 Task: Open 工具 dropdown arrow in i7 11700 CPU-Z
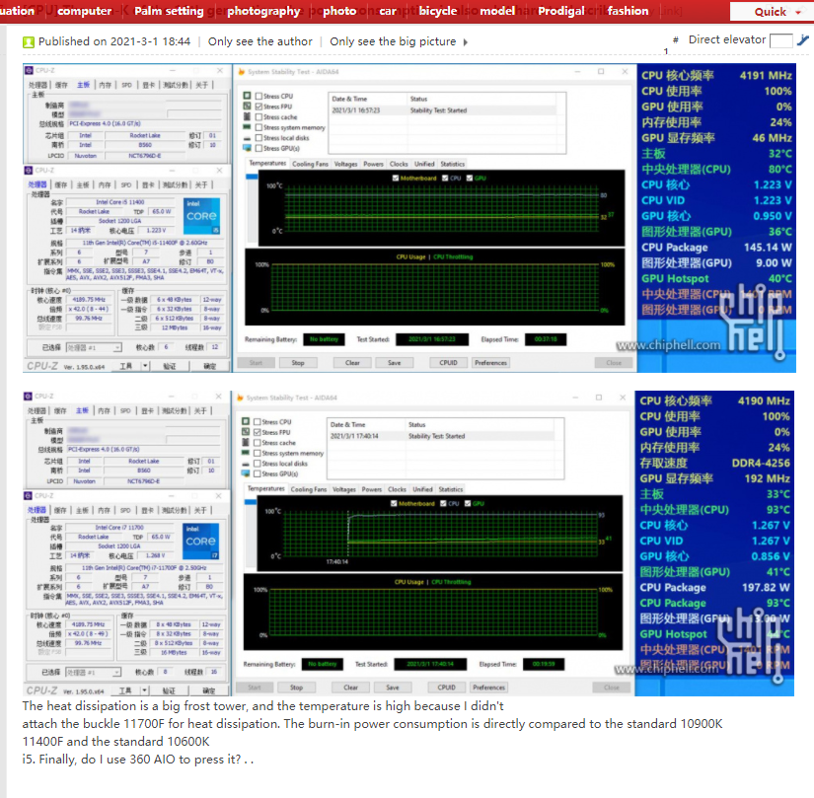[145, 690]
